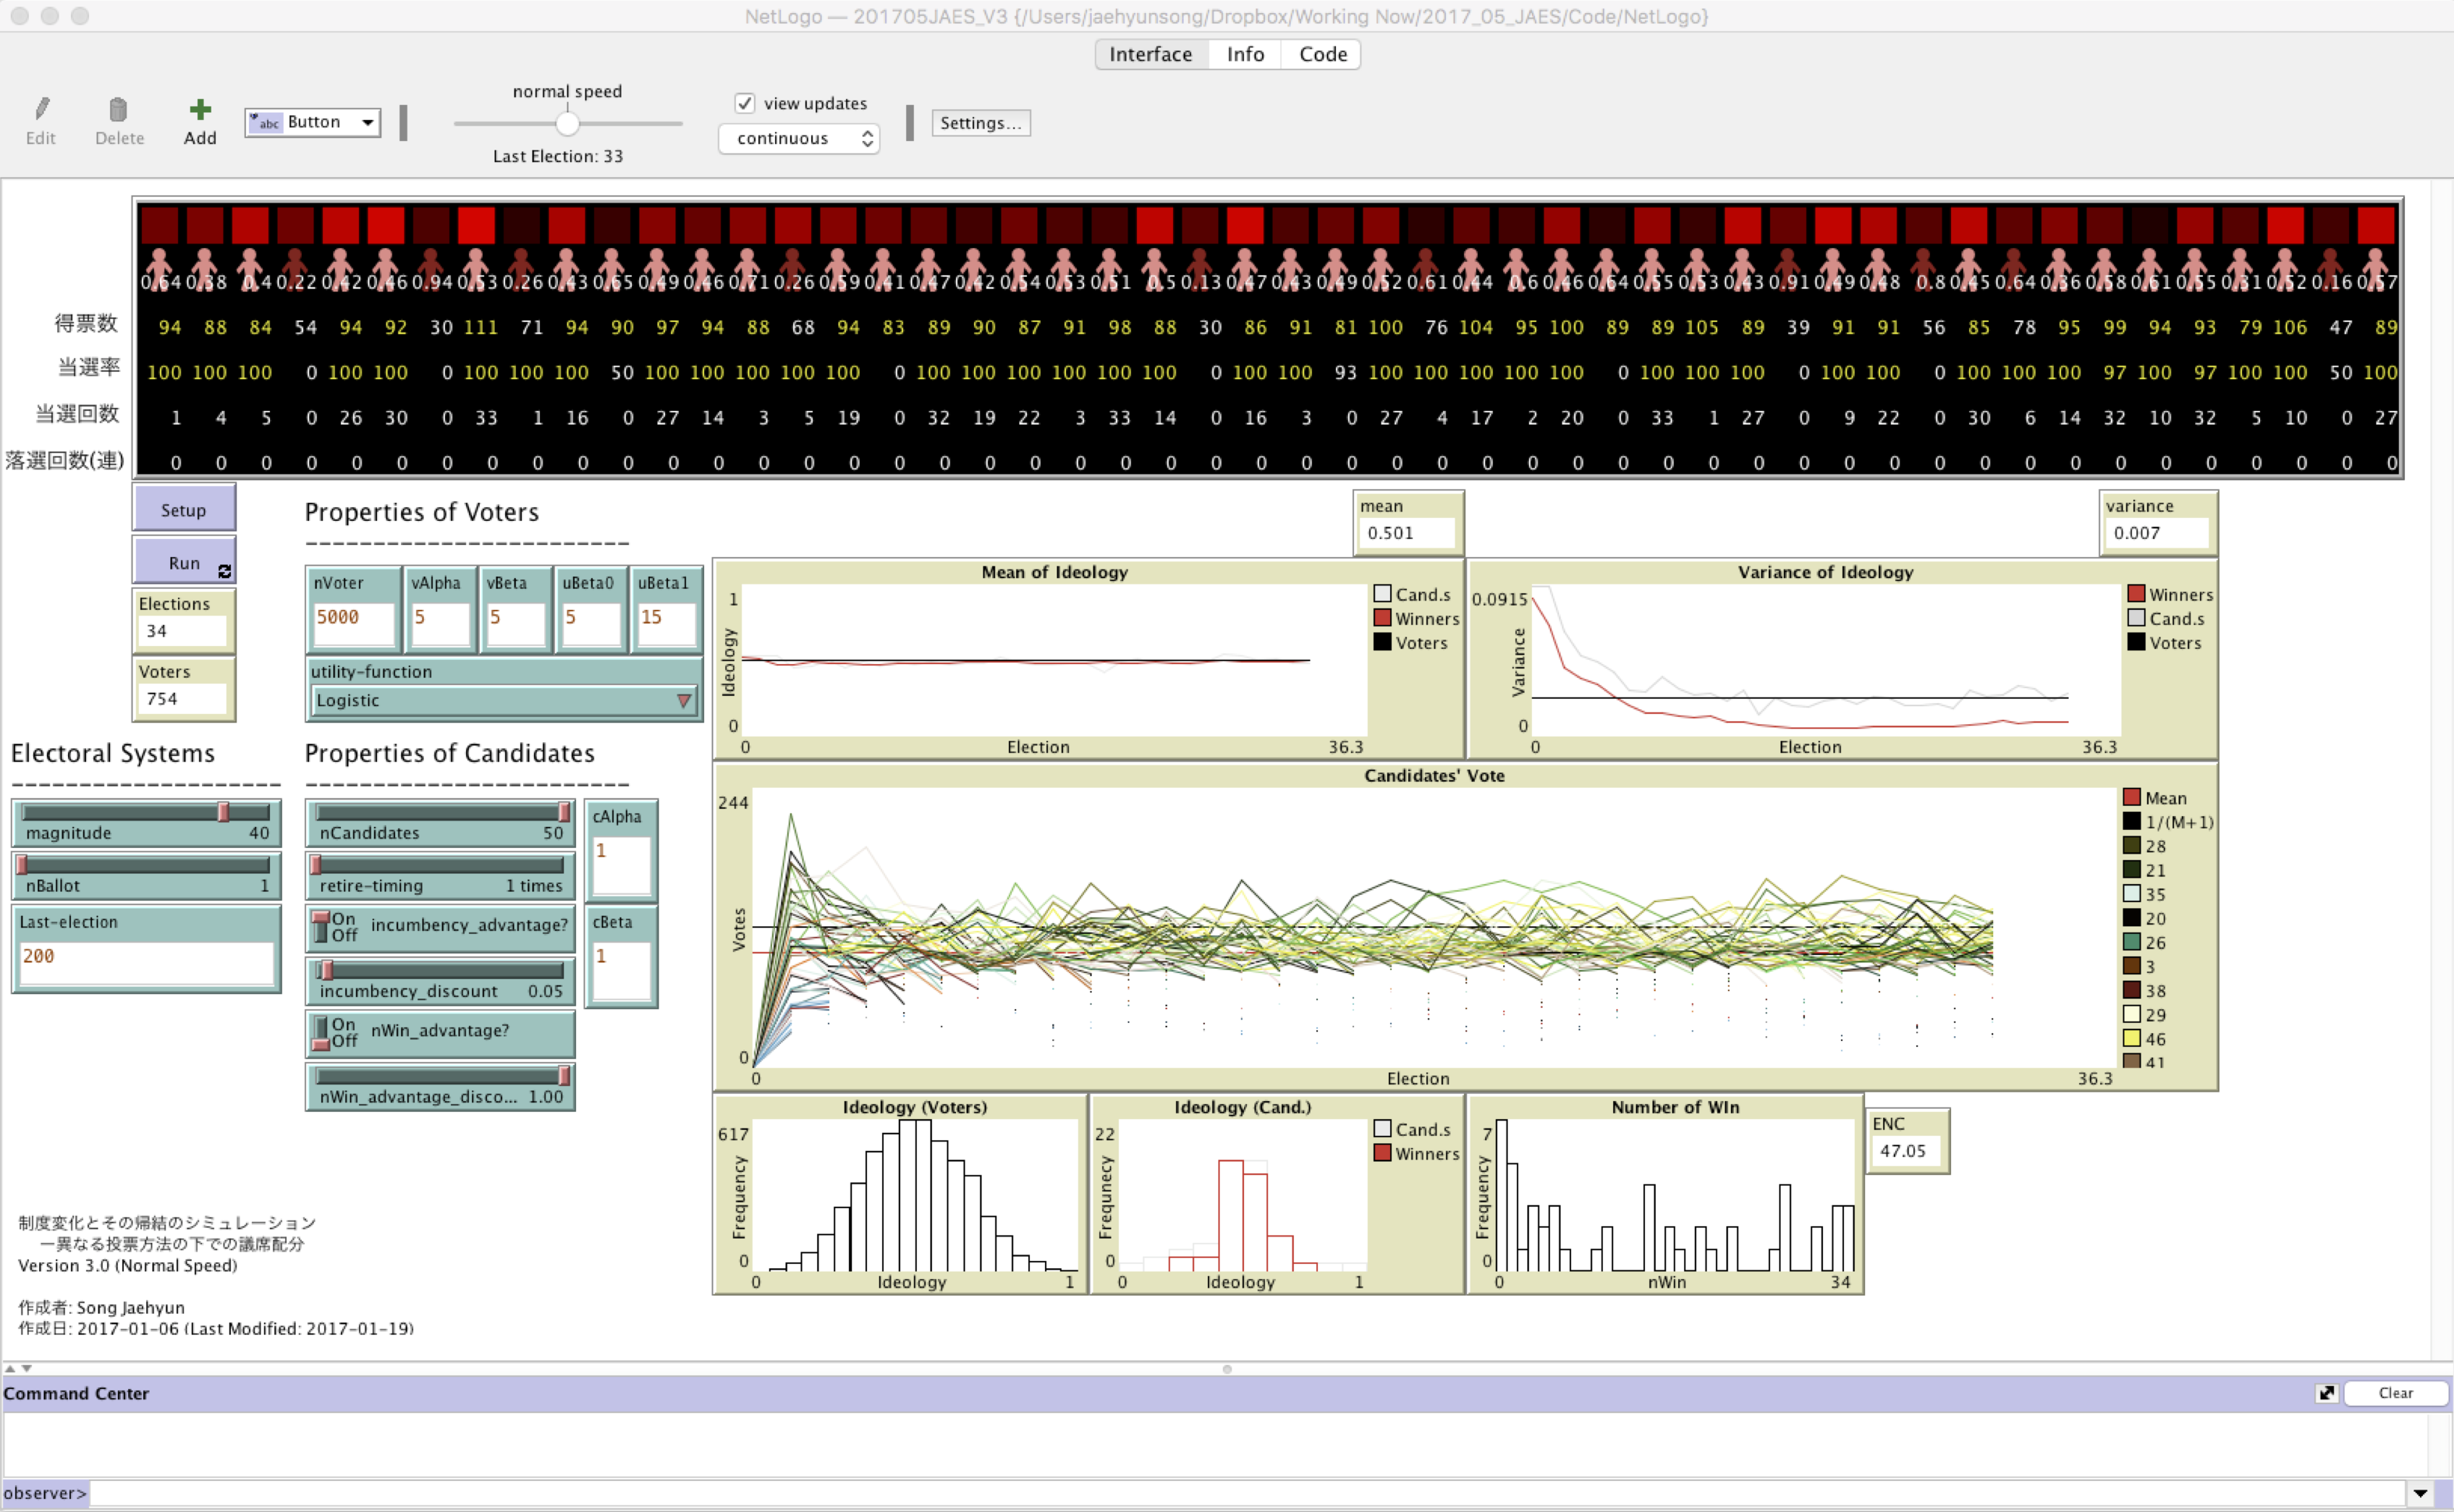Click the Edit pencil icon
2454x1512 pixels.
[41, 109]
